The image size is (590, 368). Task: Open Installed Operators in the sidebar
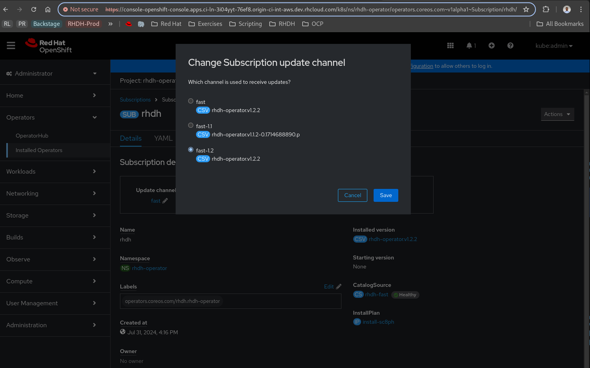point(39,150)
